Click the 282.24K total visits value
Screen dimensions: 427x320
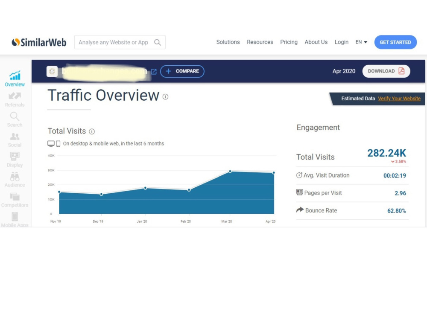click(x=386, y=153)
